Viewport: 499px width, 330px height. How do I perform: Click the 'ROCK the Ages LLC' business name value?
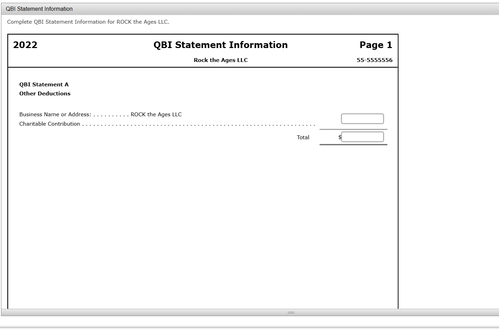tap(156, 115)
